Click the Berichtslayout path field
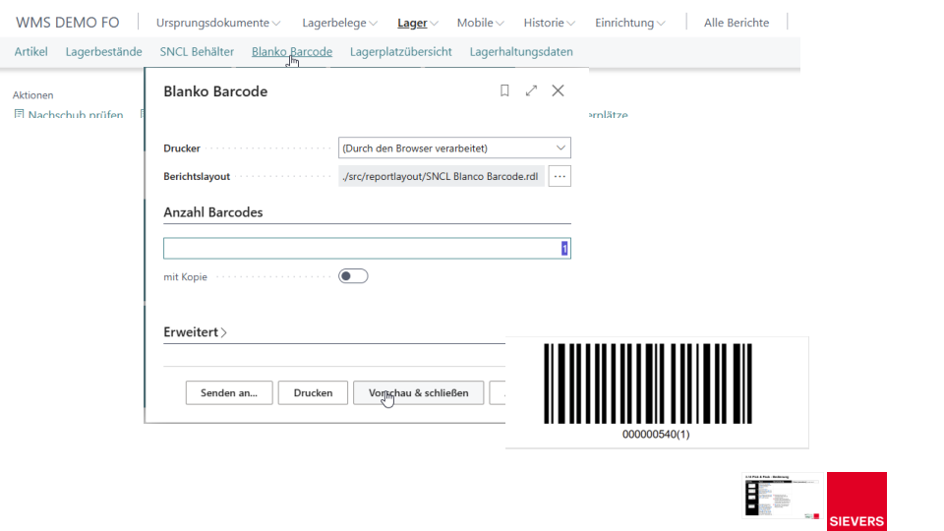 [442, 176]
